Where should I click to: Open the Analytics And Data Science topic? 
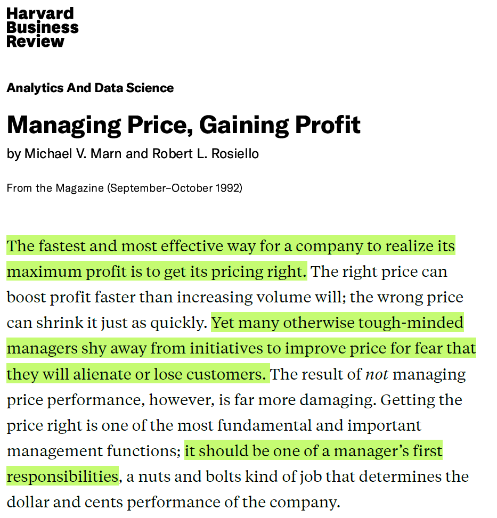pos(90,88)
